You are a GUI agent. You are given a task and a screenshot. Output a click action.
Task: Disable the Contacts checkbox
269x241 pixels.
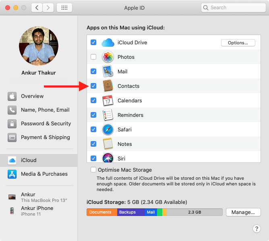[x=93, y=86]
